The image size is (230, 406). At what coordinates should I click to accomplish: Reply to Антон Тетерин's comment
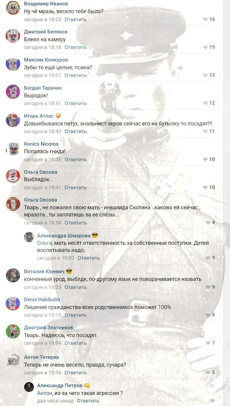click(76, 373)
